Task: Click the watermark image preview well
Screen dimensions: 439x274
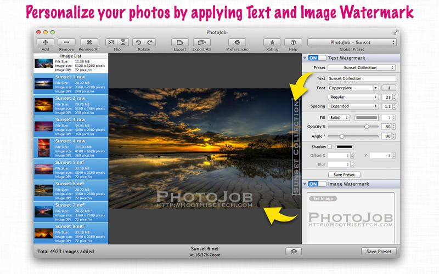Action: 351,218
